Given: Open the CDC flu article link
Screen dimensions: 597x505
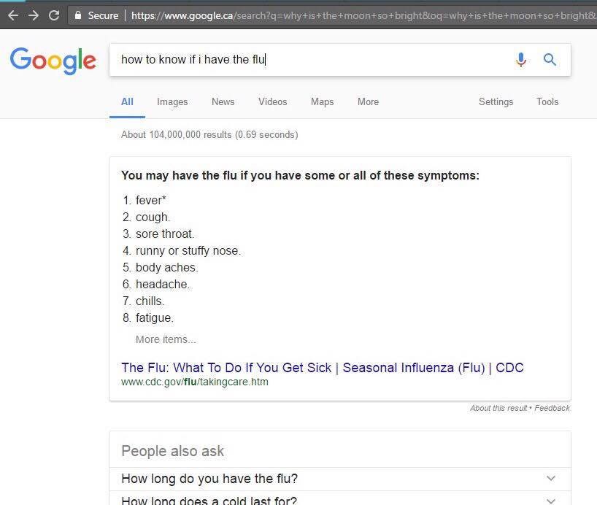Looking at the screenshot, I should [322, 368].
